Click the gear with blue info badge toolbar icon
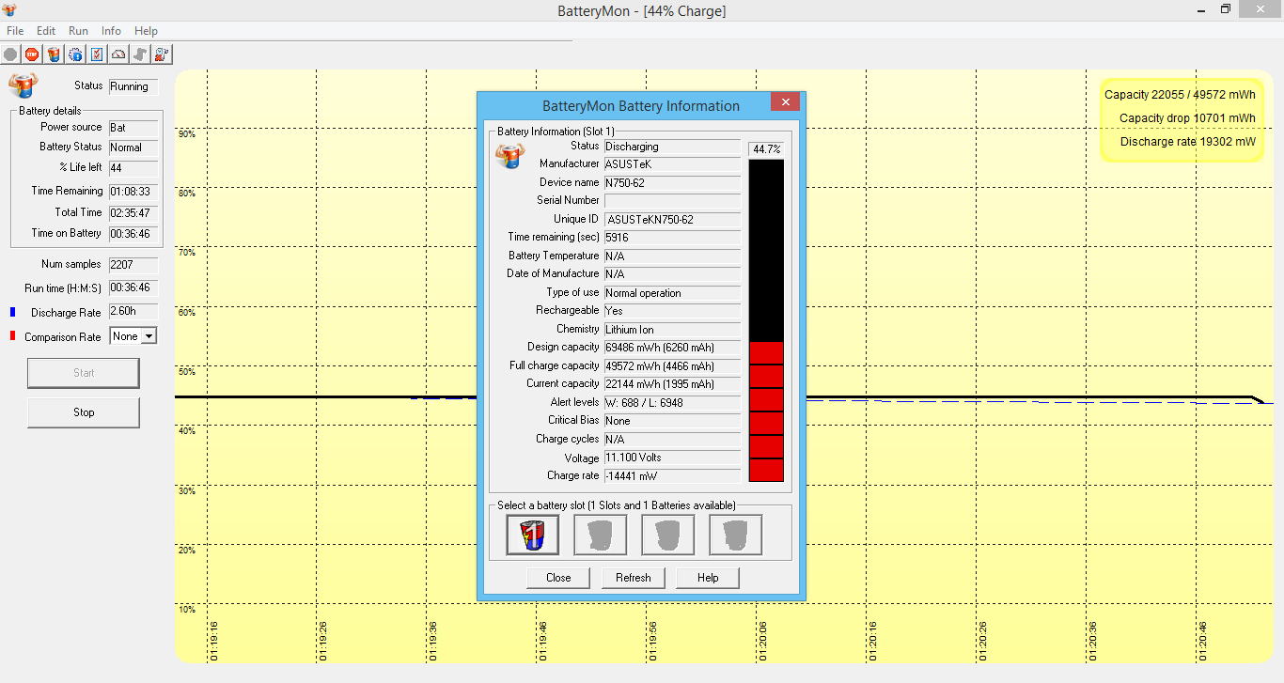 (75, 54)
